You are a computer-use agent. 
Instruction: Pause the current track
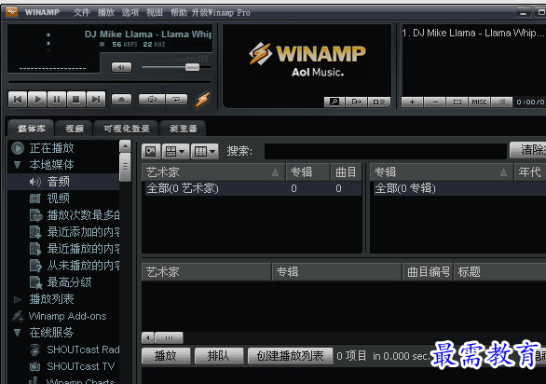[57, 100]
